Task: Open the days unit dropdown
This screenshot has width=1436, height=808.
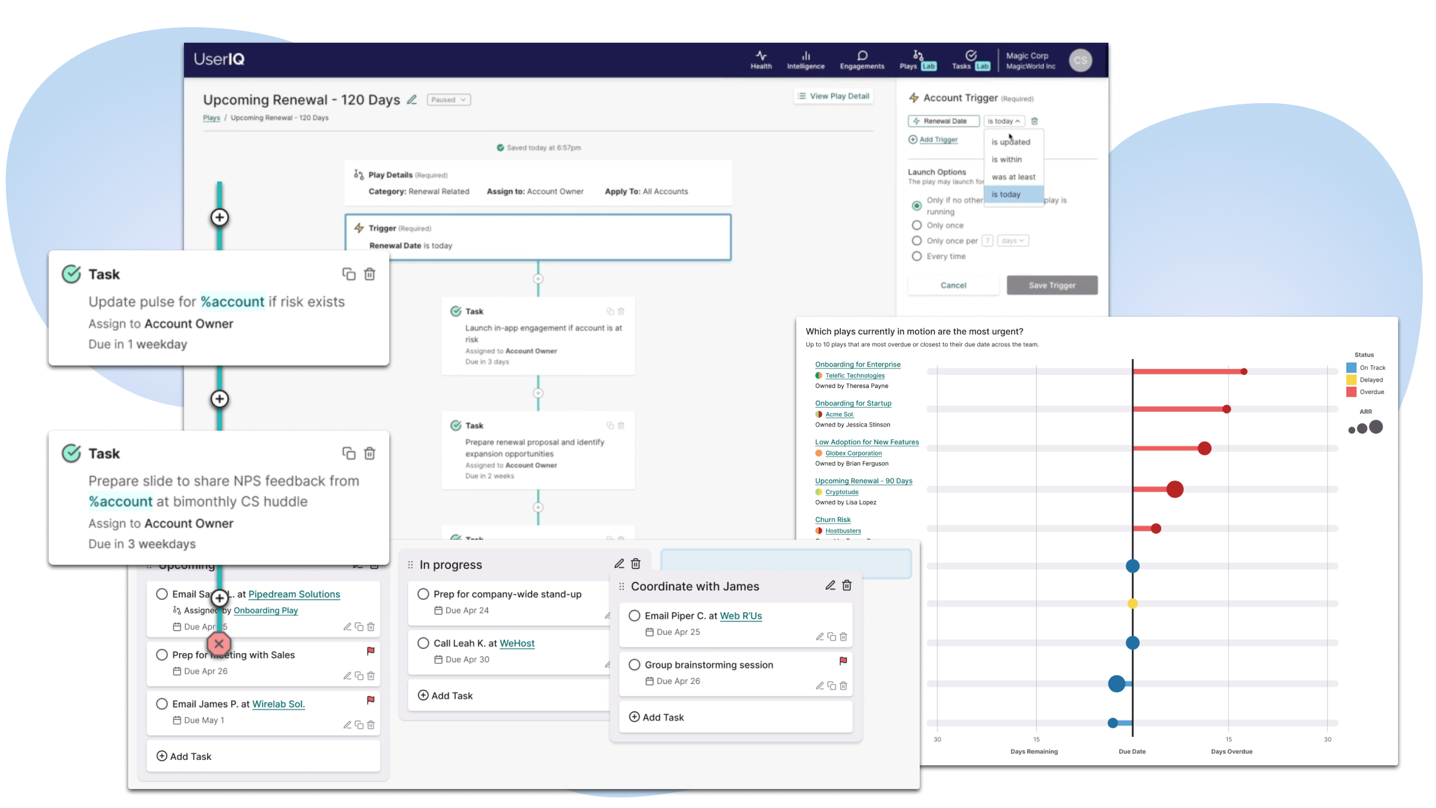Action: 1012,241
